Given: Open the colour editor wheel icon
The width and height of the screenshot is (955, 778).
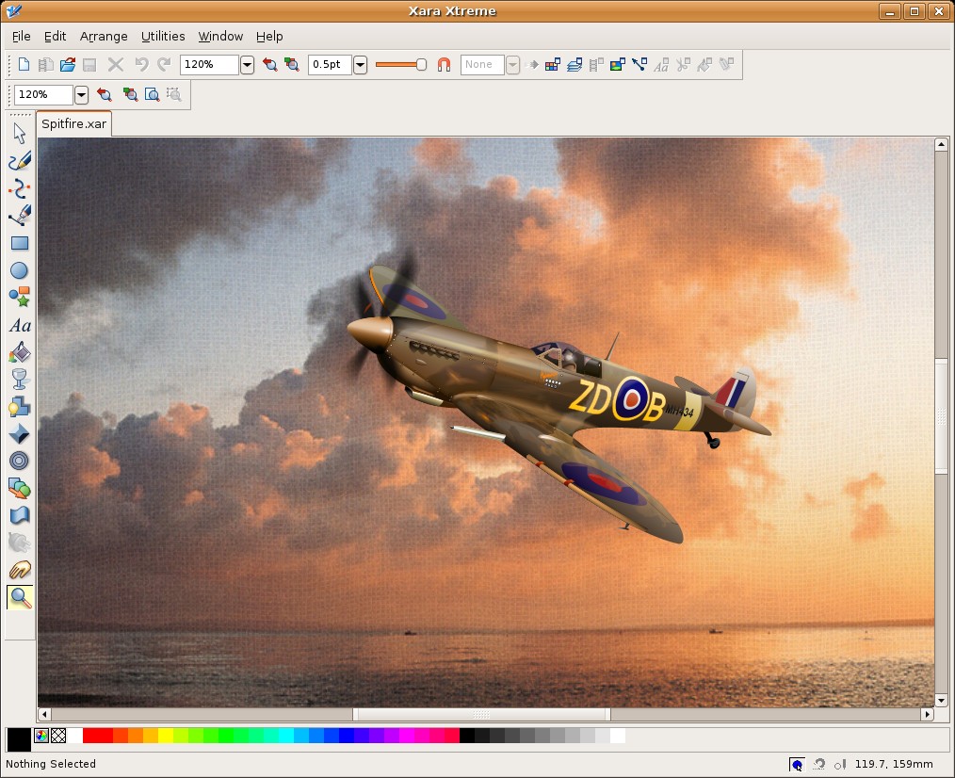Looking at the screenshot, I should [41, 736].
